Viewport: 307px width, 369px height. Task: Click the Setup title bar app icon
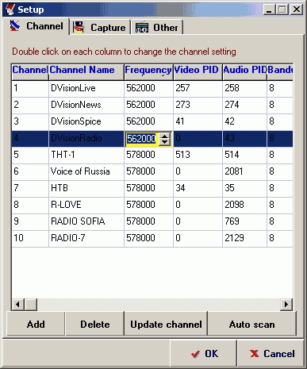10,10
